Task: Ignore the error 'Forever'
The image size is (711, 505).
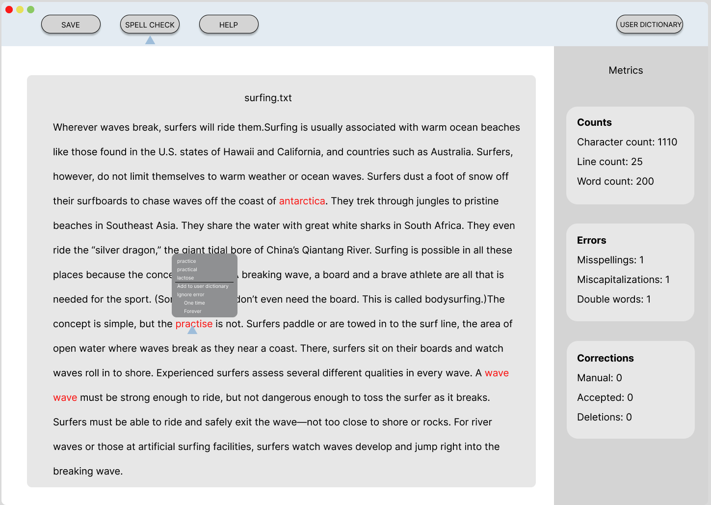Action: 192,311
